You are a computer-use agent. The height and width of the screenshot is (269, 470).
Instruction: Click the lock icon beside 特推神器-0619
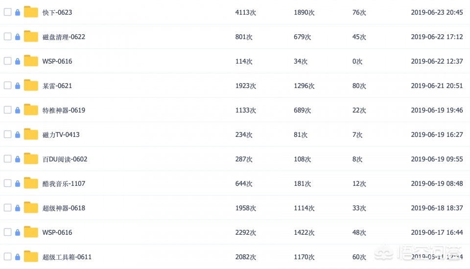pos(18,110)
